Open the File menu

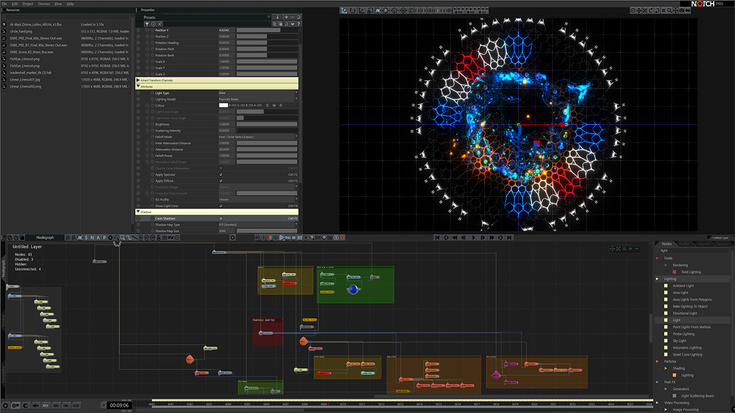(x=4, y=3)
